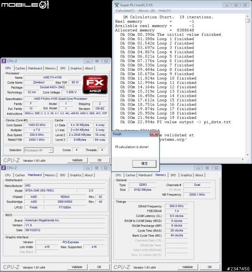Click OK in the CPU tab window
Viewport: 252px width, 272px height.
(100, 160)
